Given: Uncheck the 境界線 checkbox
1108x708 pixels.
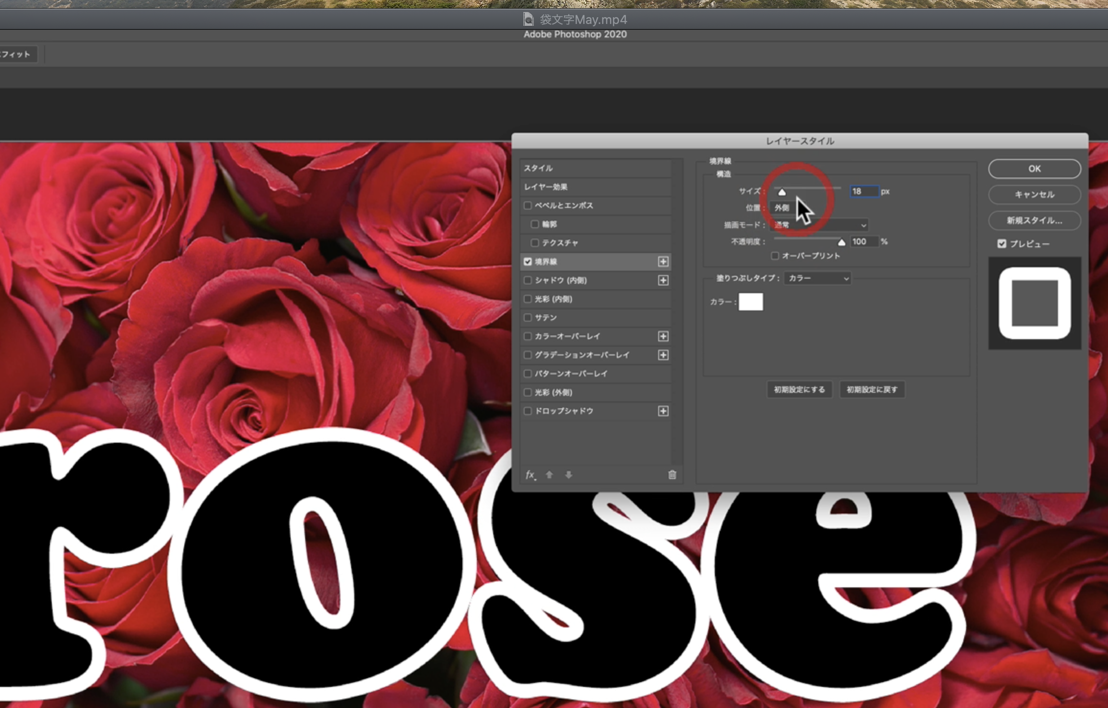Looking at the screenshot, I should pyautogui.click(x=528, y=262).
